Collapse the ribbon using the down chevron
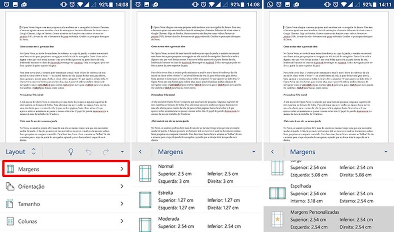The image size is (394, 232). coord(122,151)
